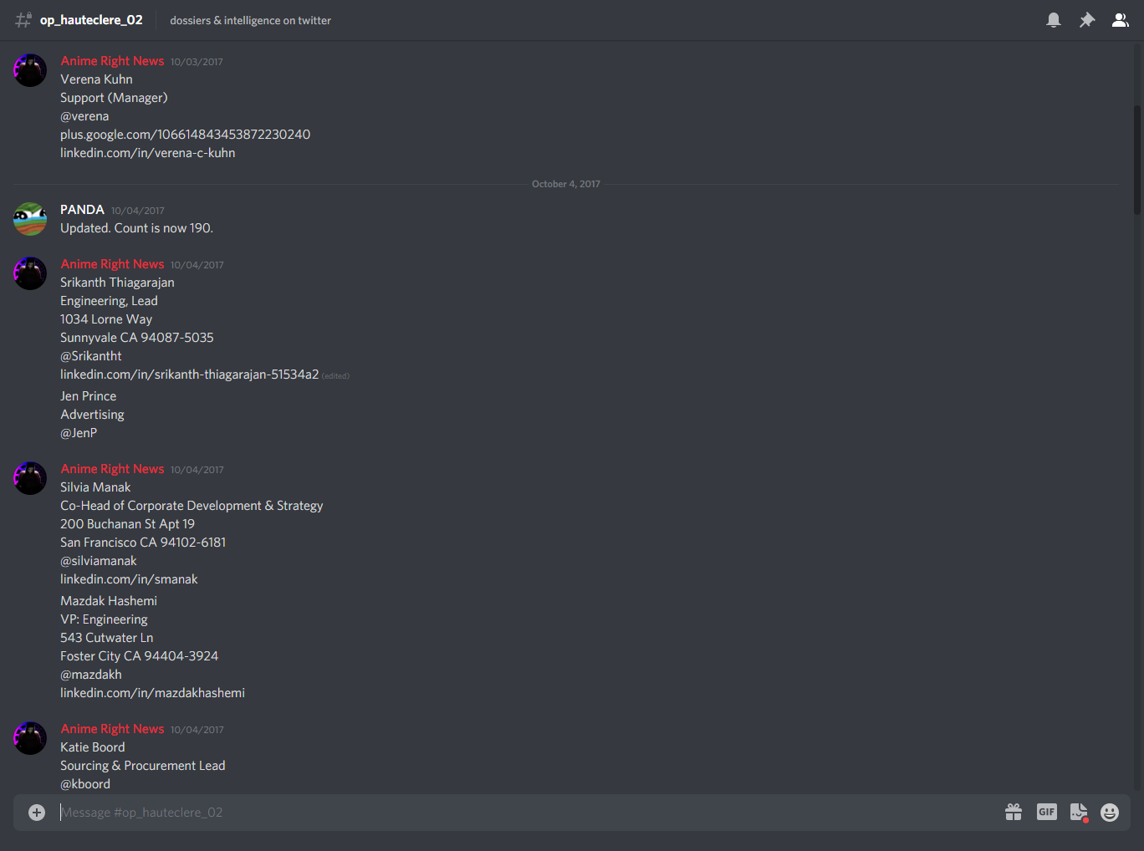
Task: Open the plus.google.com profile link
Action: [185, 135]
